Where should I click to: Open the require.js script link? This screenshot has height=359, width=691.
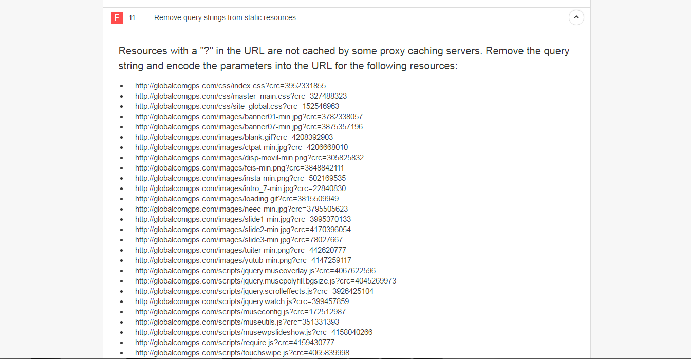click(235, 343)
